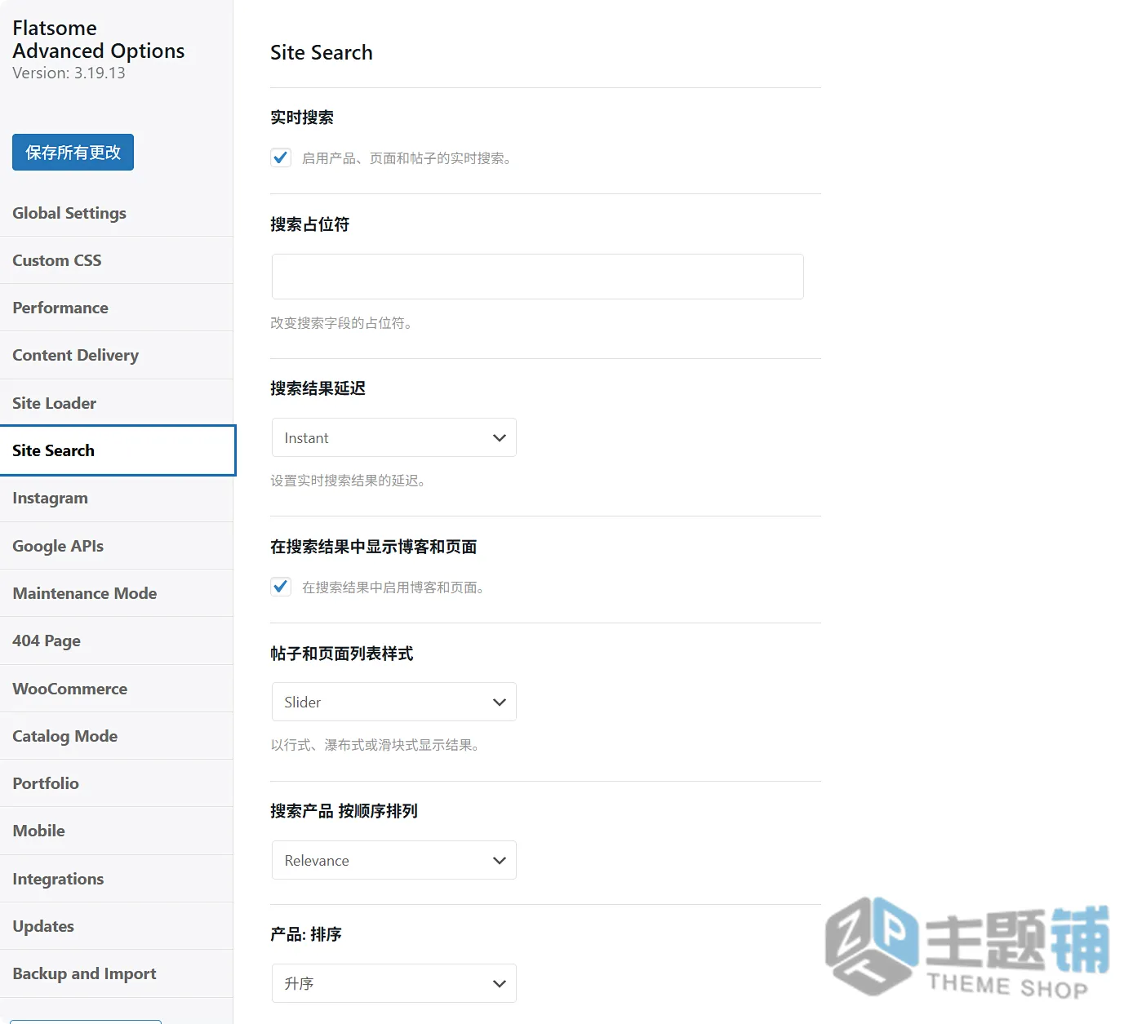Open the Google APIs tab
The width and height of the screenshot is (1133, 1024).
[117, 546]
